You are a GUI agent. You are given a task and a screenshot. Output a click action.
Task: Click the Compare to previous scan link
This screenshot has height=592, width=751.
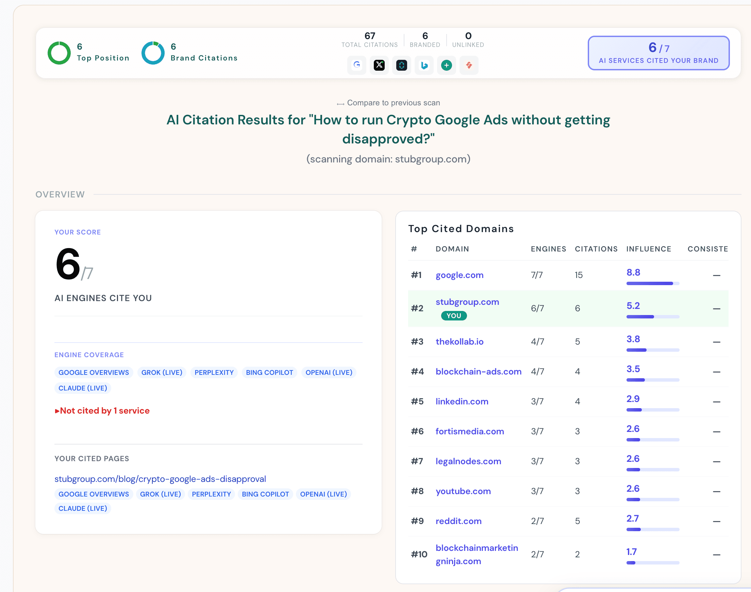coord(388,103)
